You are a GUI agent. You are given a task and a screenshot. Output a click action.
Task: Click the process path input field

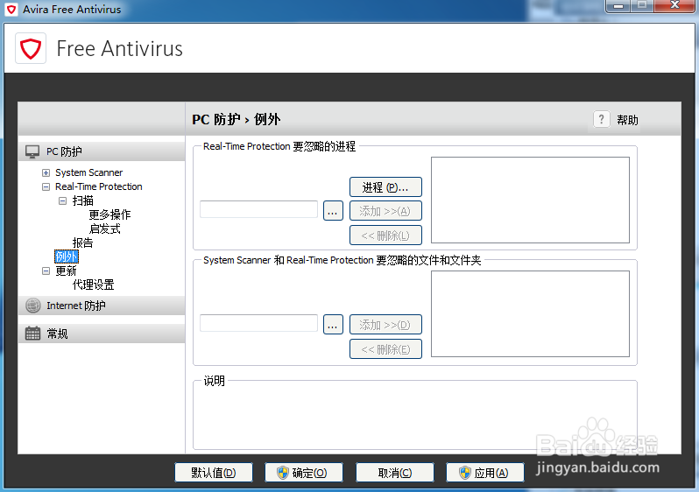tap(258, 209)
